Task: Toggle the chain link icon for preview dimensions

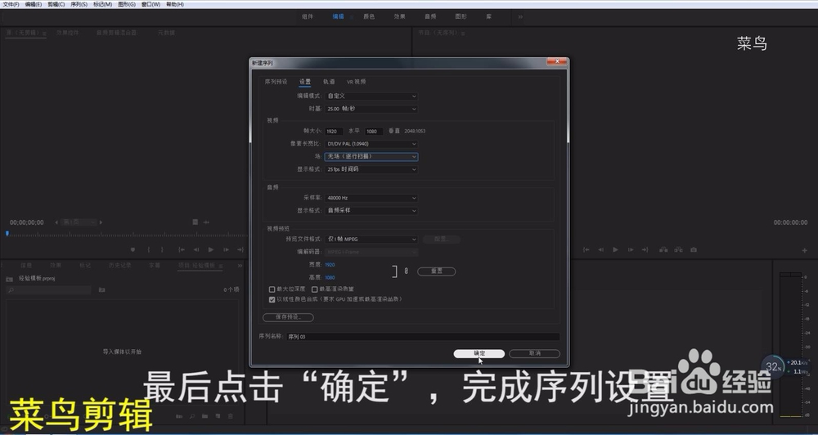Action: click(x=406, y=271)
